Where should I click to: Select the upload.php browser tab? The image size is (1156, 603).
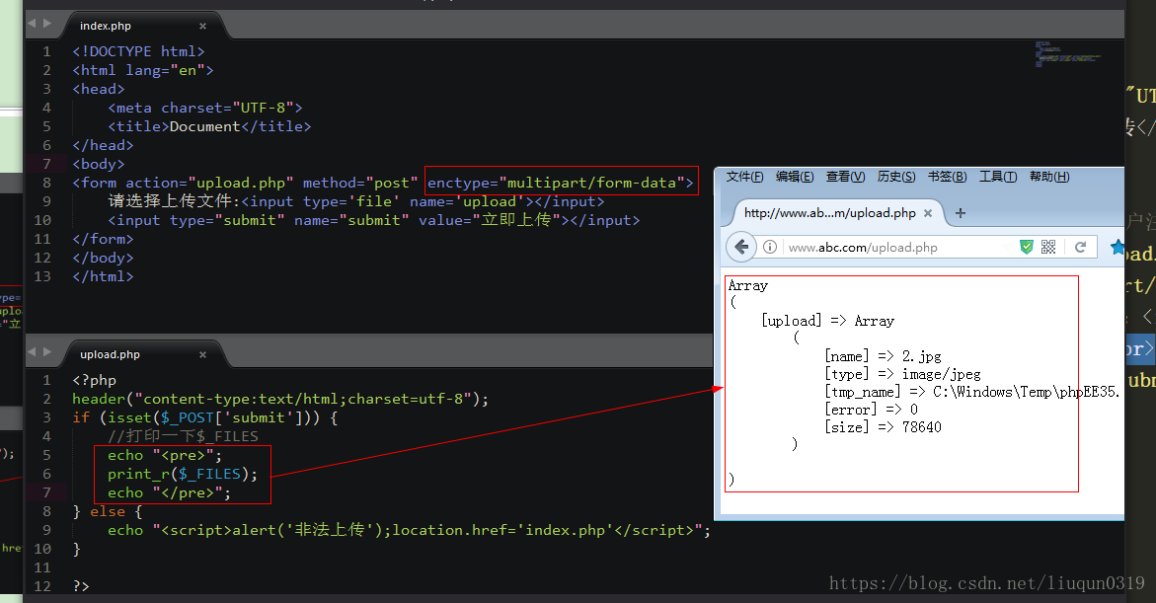pyautogui.click(x=829, y=213)
